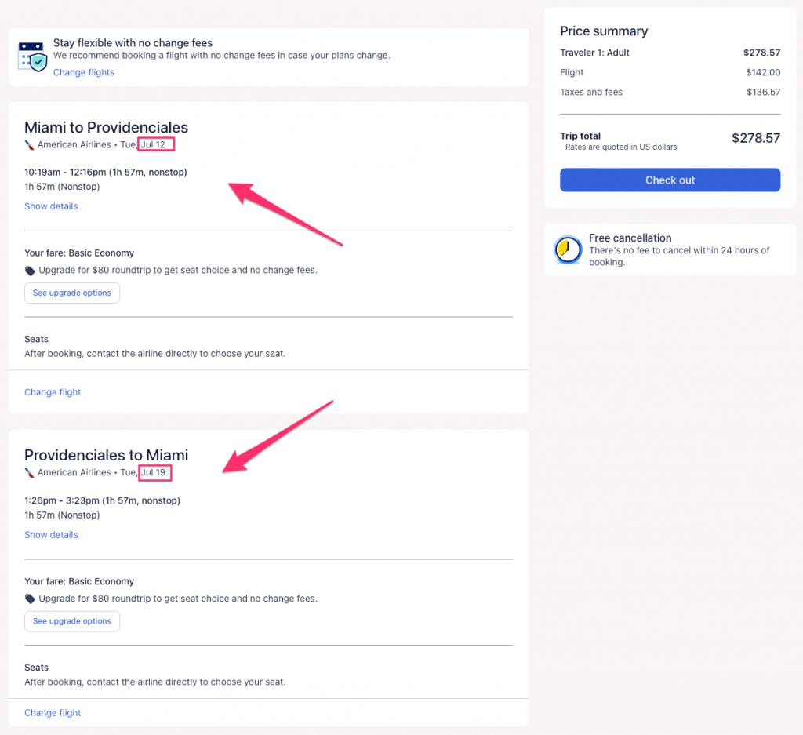See upgrade options for Providenciales to Miami flight
The image size is (803, 735).
tap(72, 621)
